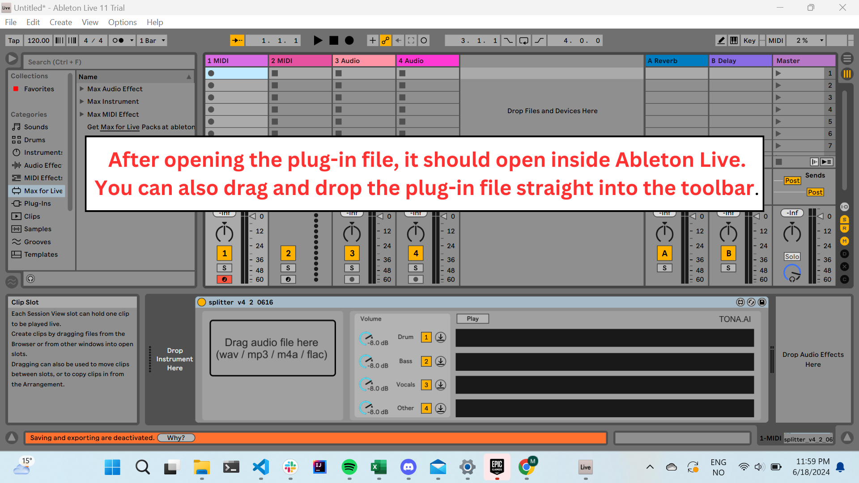Toggle Computer MIDI Keyboard icon
The height and width of the screenshot is (483, 859).
[734, 40]
